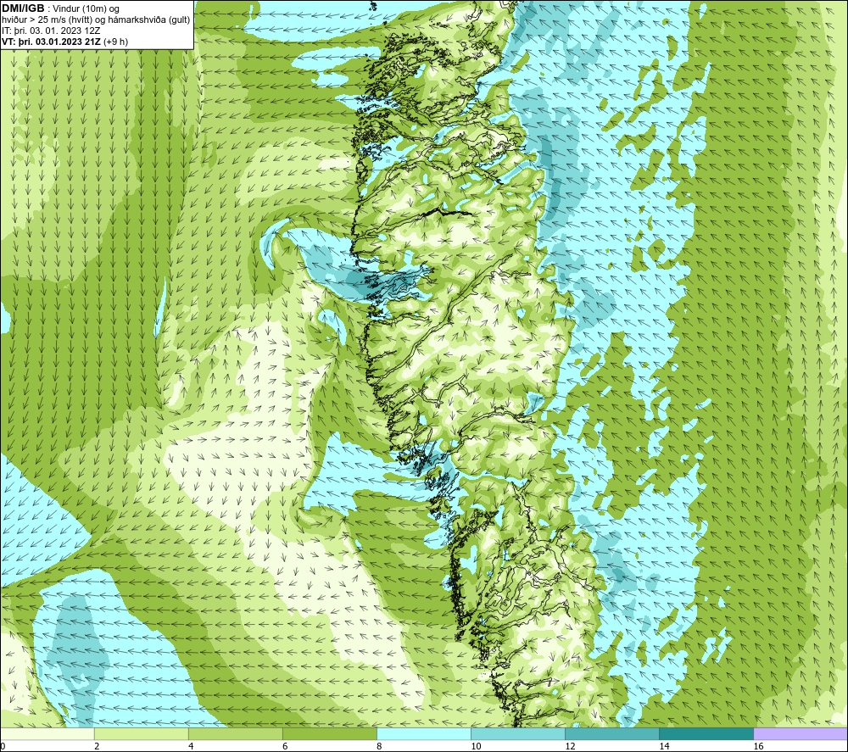Click the 14–16 m/s dark teal legend swatch

pyautogui.click(x=706, y=733)
